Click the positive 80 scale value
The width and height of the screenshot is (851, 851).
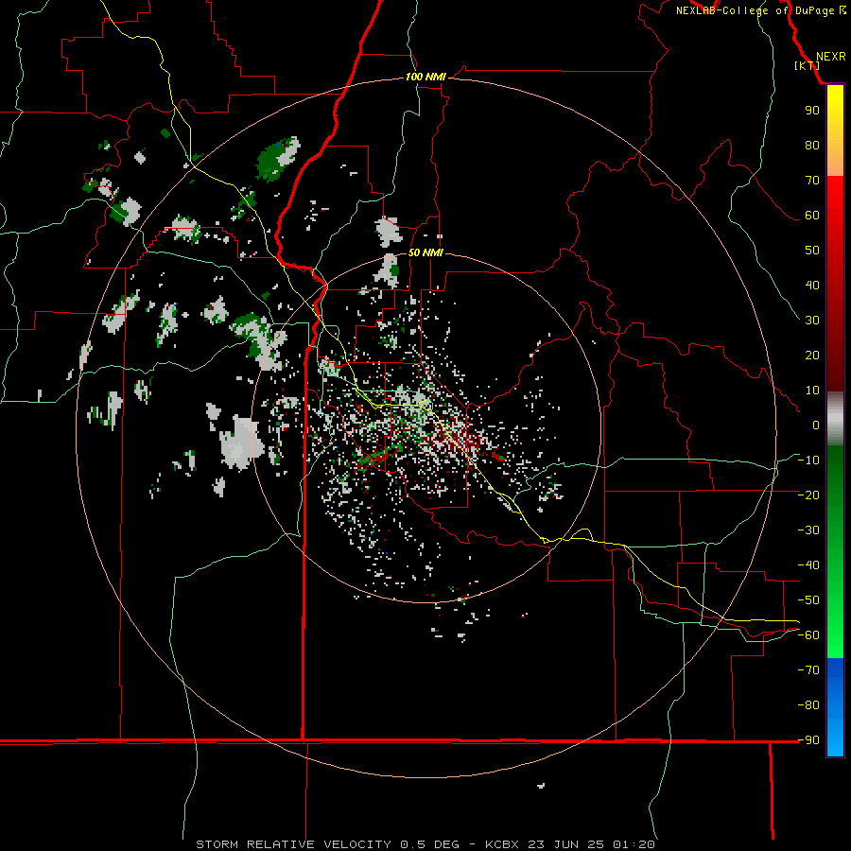click(x=812, y=145)
